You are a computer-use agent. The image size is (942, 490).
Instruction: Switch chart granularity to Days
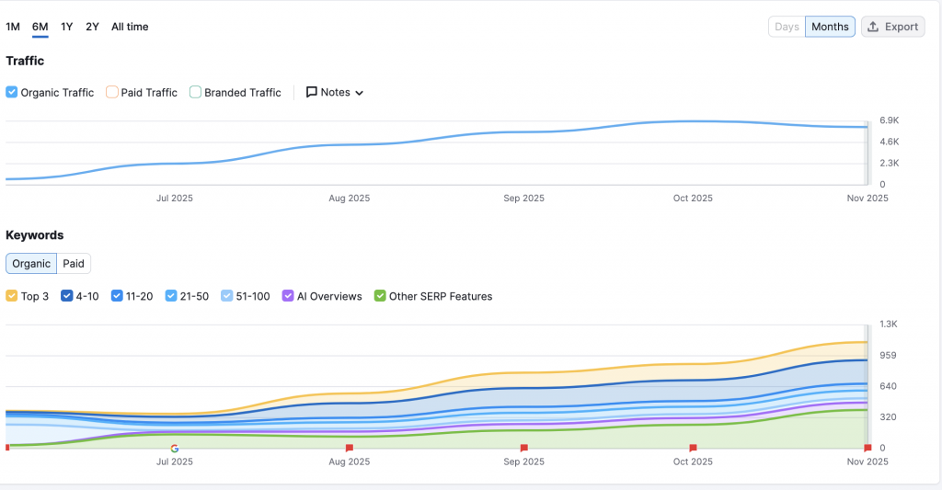[787, 27]
